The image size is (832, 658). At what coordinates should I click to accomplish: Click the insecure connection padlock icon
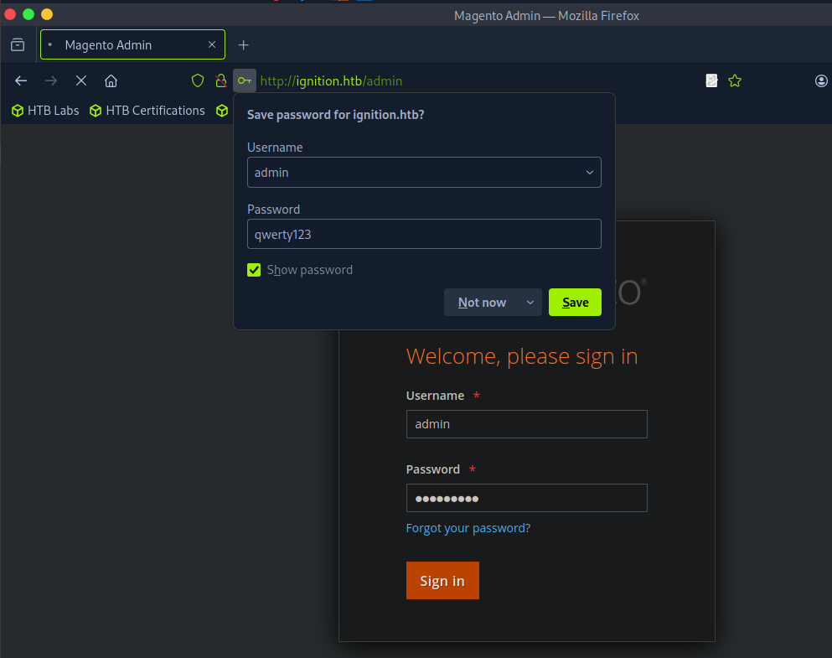pyautogui.click(x=220, y=80)
